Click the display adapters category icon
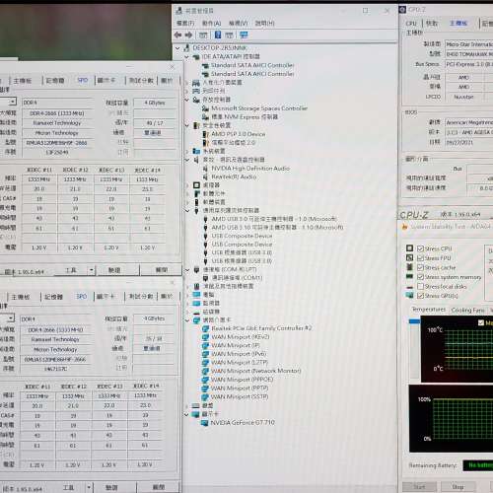Viewport: 493px width, 493px height. tap(196, 414)
